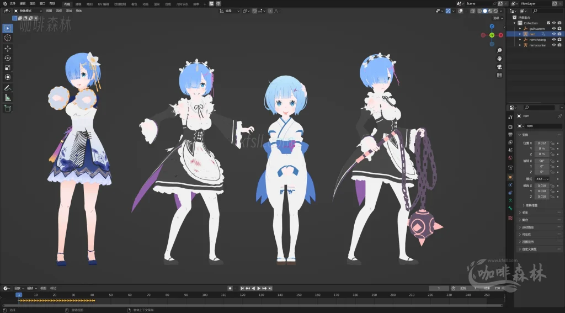Open the Edit menu
The height and width of the screenshot is (313, 565).
tap(23, 4)
